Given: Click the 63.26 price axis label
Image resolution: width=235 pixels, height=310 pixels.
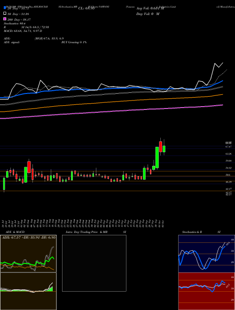Looking at the screenshot, I should [228, 154].
